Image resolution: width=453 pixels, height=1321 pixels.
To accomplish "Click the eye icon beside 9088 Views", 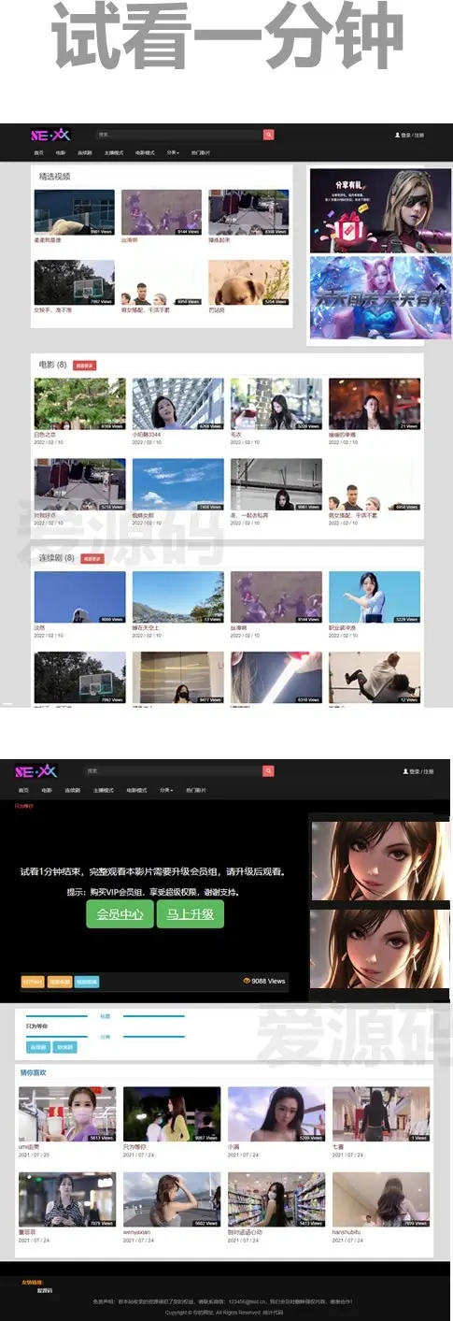I will pyautogui.click(x=247, y=981).
